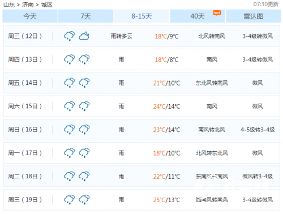
Task: Select the 周六（15日）date label
Action: (x=25, y=106)
